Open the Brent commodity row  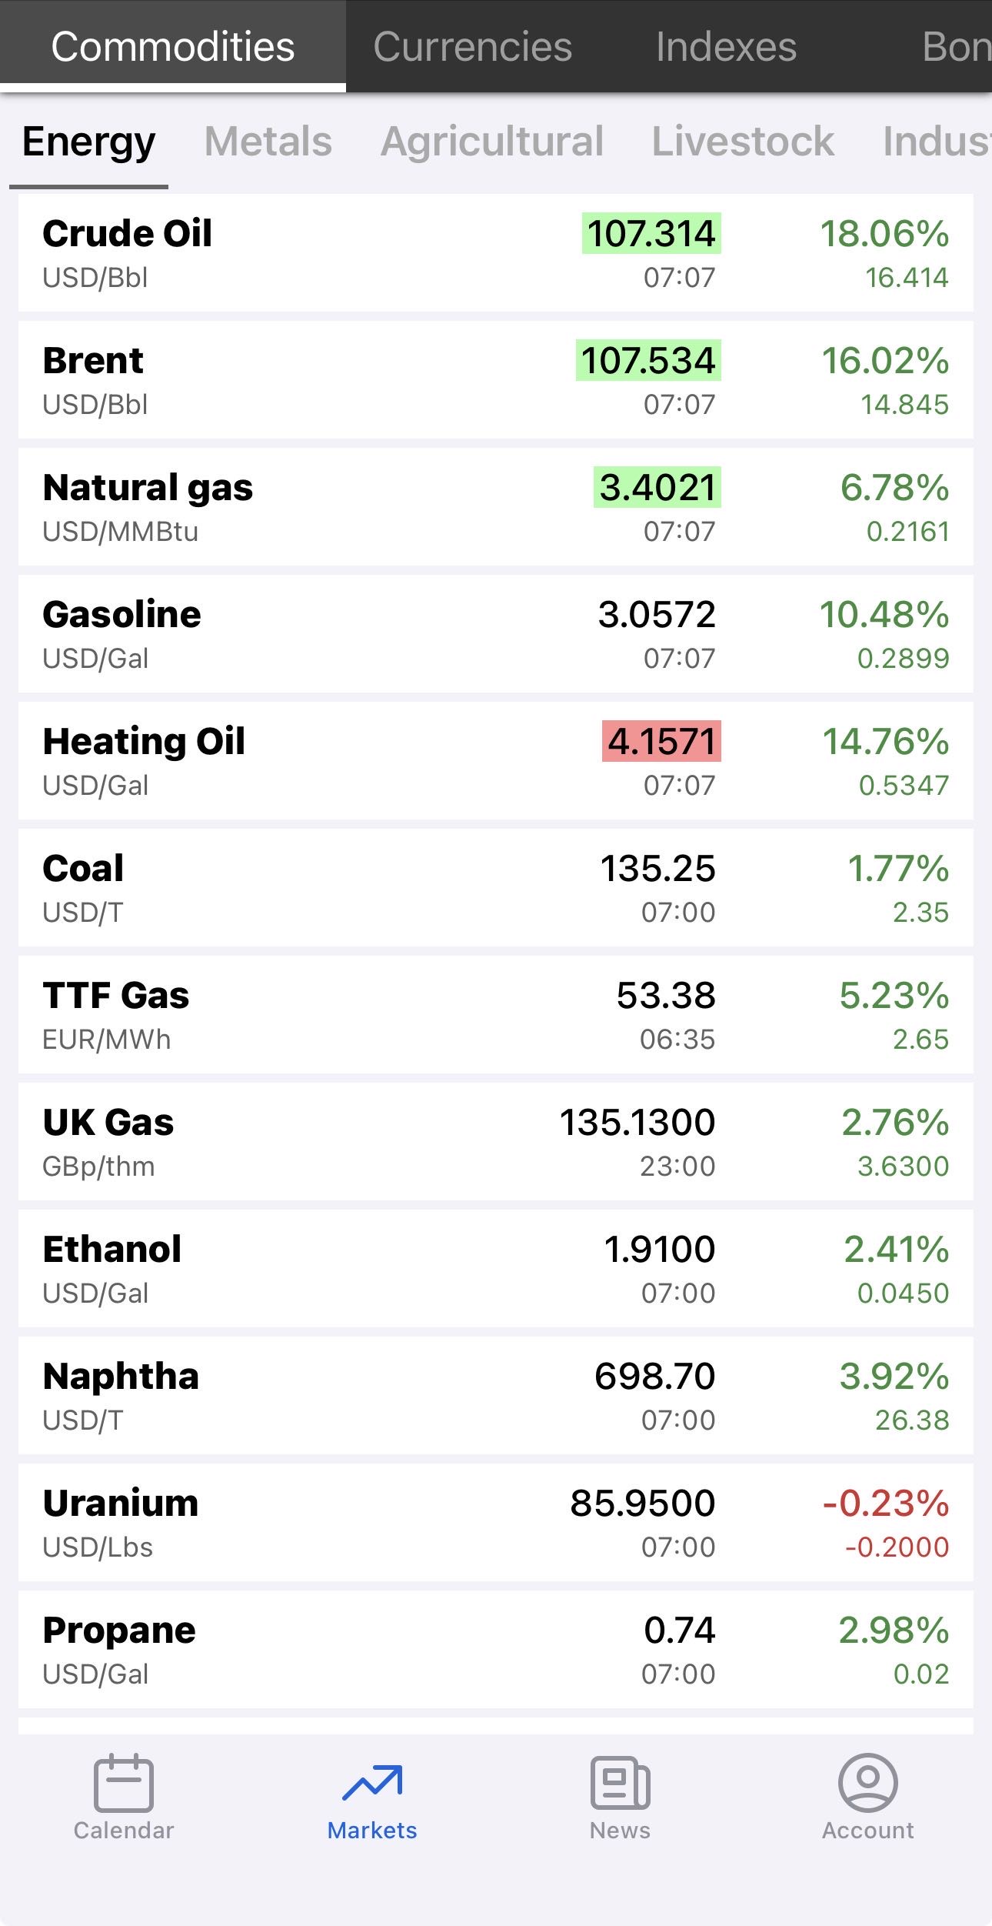308,380
